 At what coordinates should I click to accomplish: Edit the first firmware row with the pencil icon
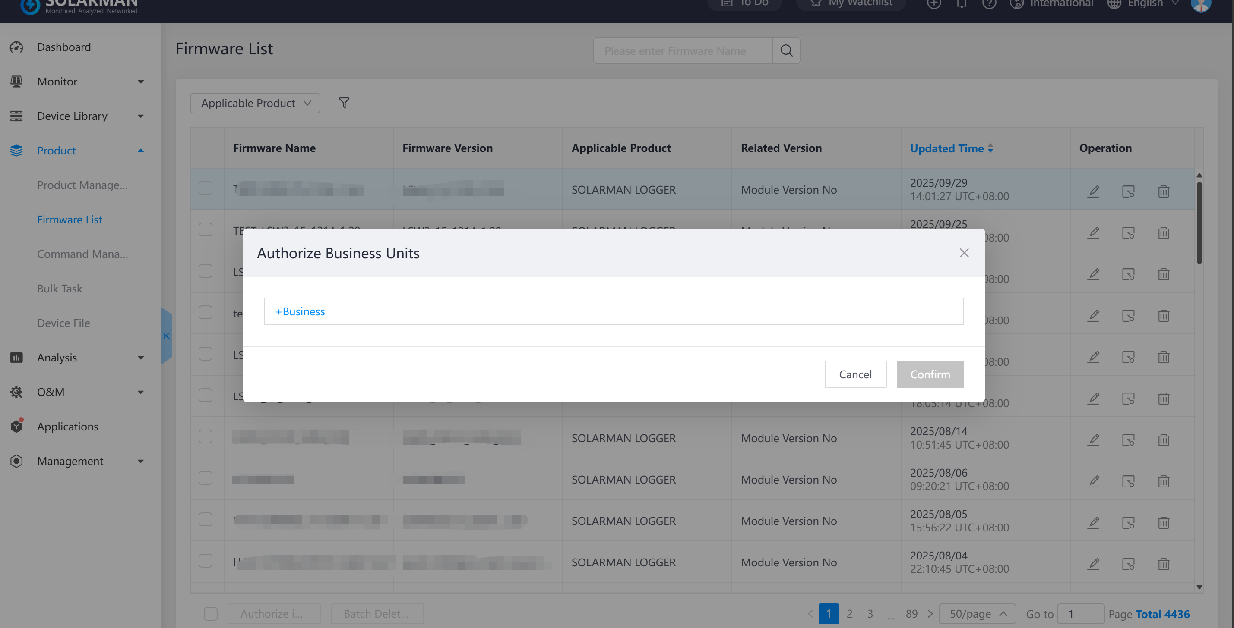click(x=1093, y=191)
